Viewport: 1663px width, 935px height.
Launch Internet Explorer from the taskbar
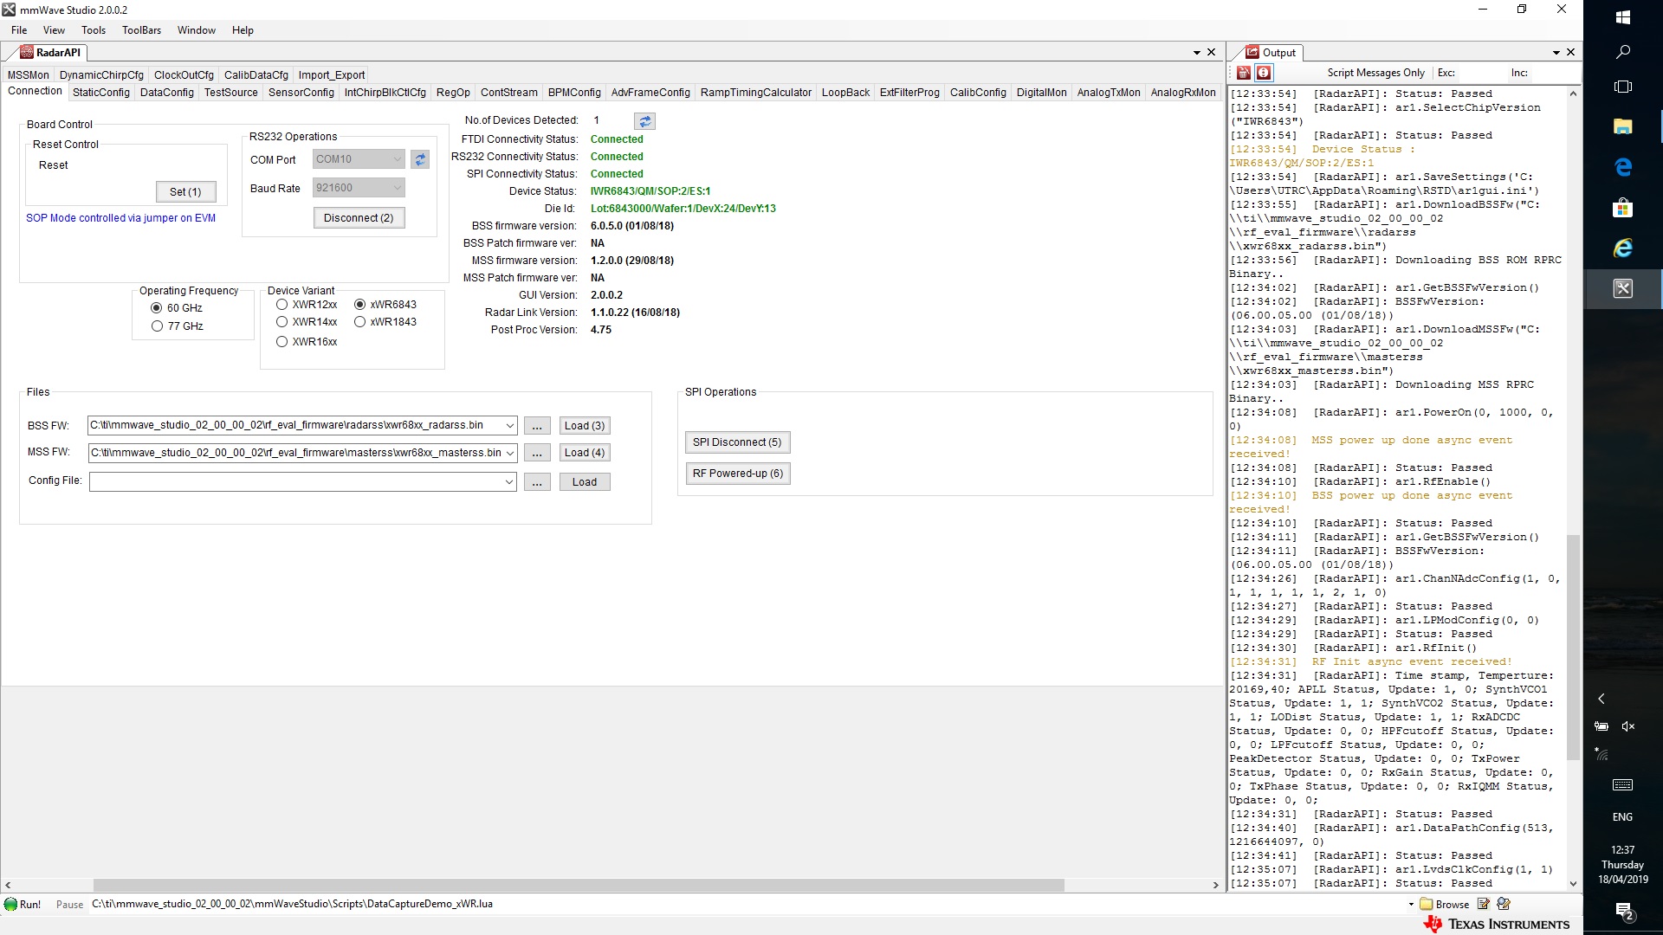[1623, 248]
